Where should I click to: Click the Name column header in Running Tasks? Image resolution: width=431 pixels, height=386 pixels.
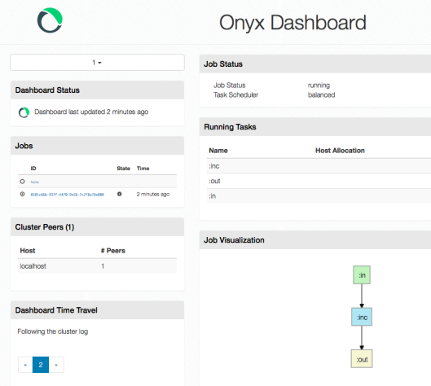(x=218, y=151)
